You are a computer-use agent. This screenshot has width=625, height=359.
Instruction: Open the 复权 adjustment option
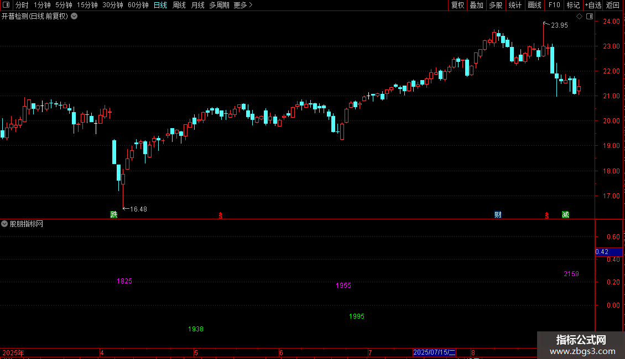(x=457, y=5)
